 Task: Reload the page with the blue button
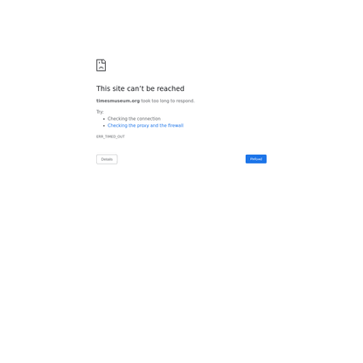click(x=255, y=159)
